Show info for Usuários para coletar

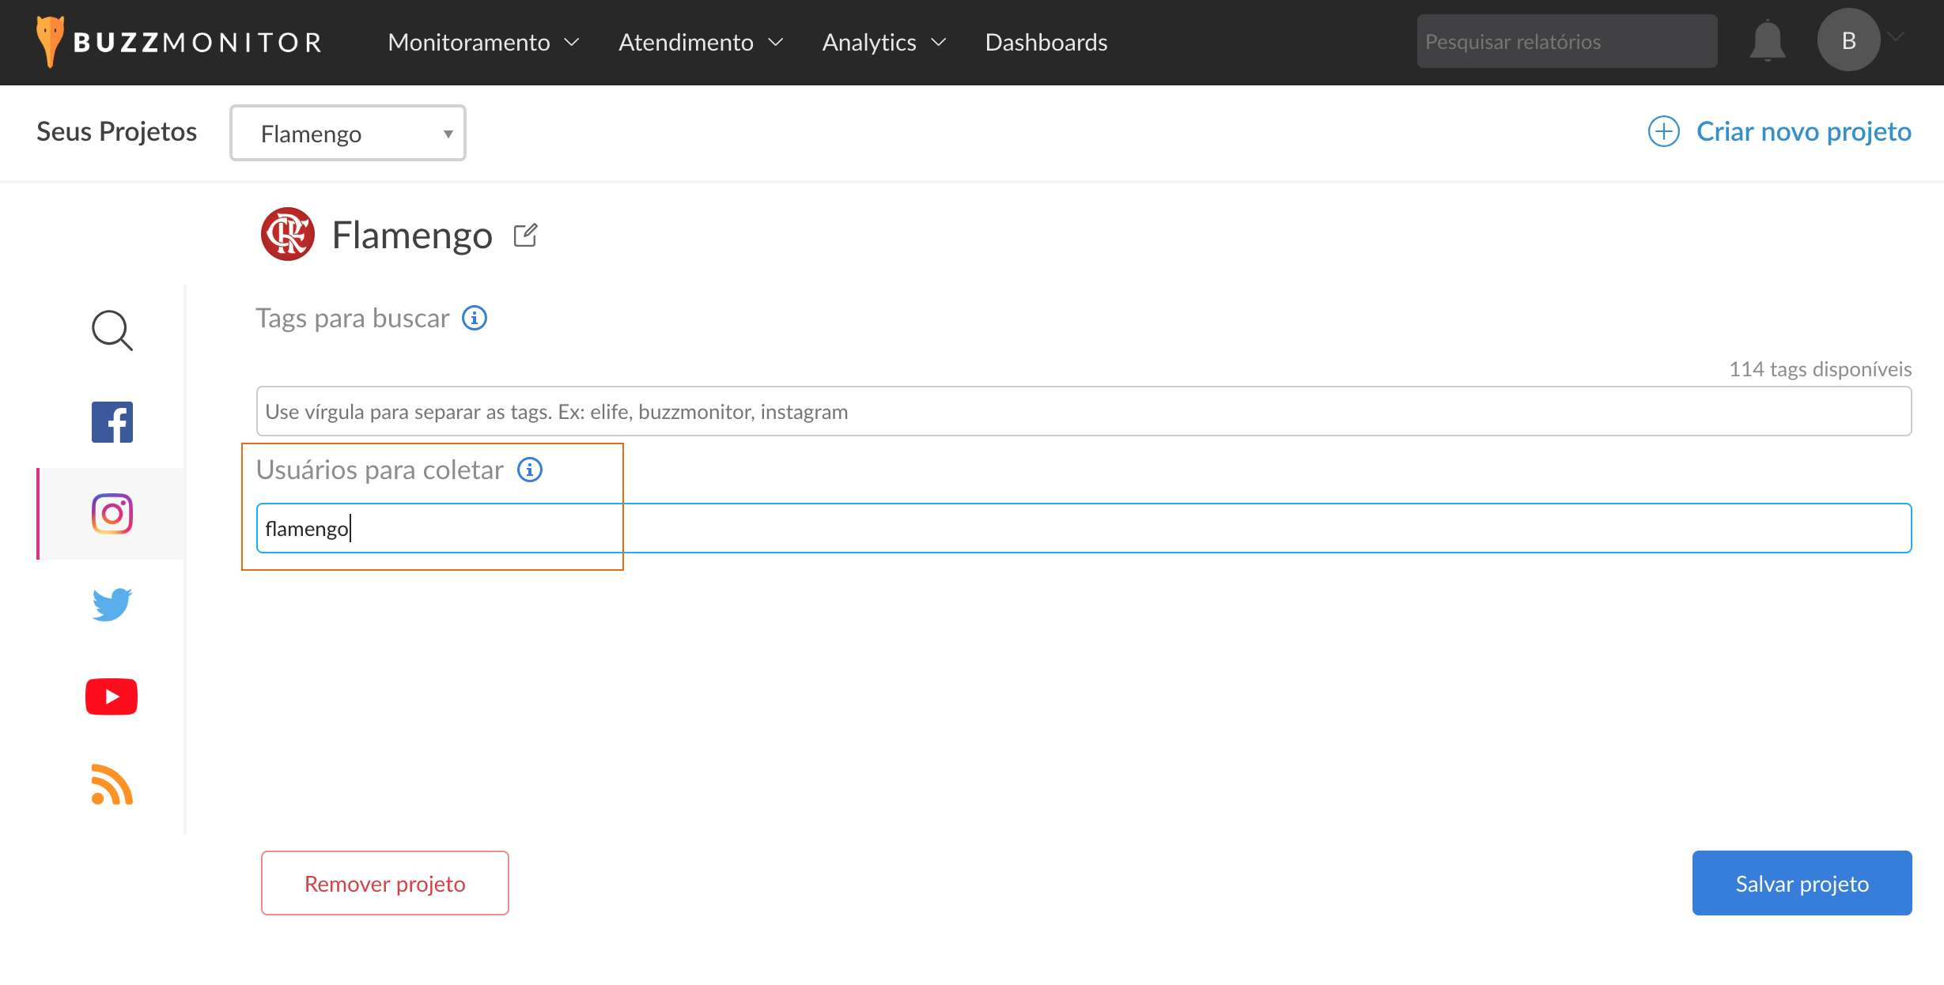pos(530,470)
